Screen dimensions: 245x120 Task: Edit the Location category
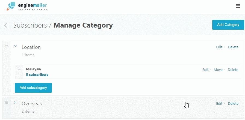pyautogui.click(x=219, y=47)
